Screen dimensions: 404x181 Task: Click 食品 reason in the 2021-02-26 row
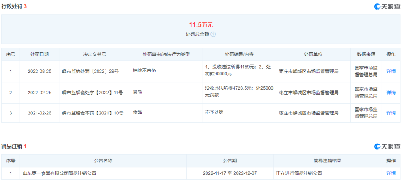[x=137, y=112]
